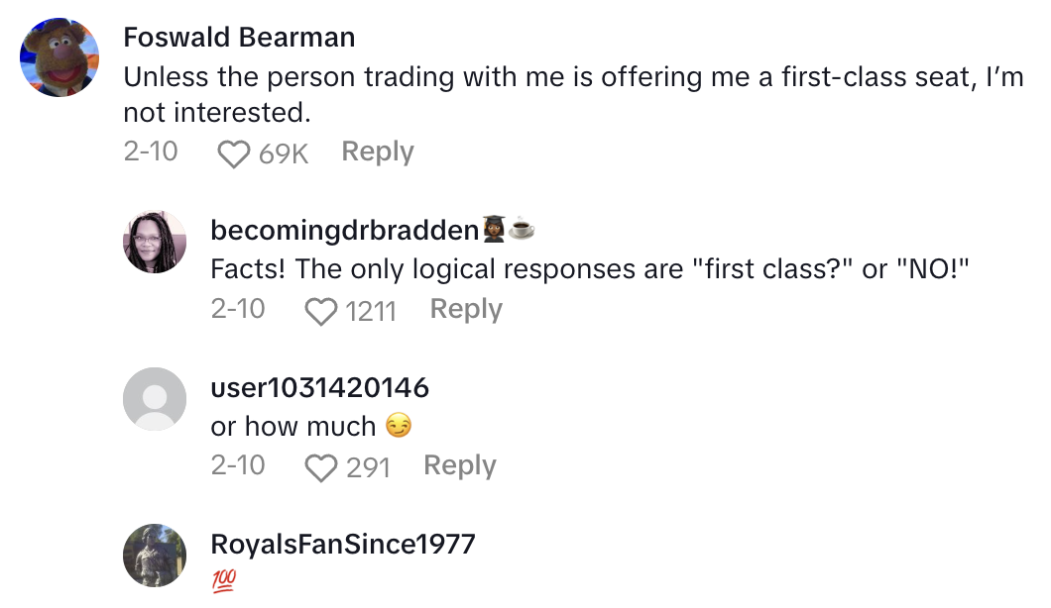Screen dimensions: 1051x608
Task: Click the 1211 like count
Action: click(370, 311)
